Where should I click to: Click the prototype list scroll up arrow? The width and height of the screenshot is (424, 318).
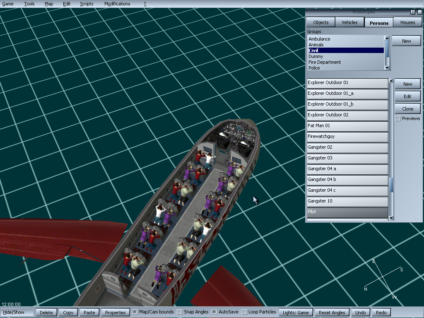[391, 81]
